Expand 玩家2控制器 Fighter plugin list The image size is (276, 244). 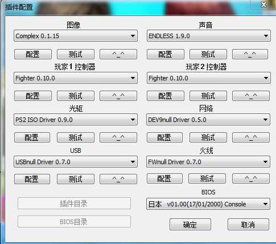point(208,78)
